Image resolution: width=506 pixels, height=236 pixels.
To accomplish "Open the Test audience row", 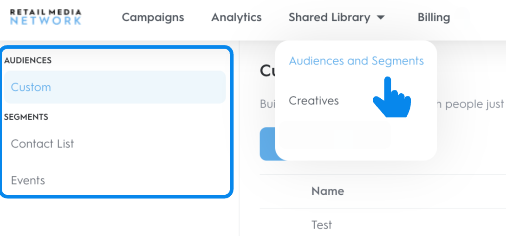I will [322, 225].
